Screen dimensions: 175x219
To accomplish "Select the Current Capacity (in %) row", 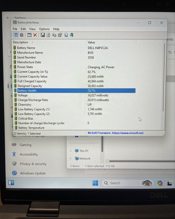I will [75, 72].
